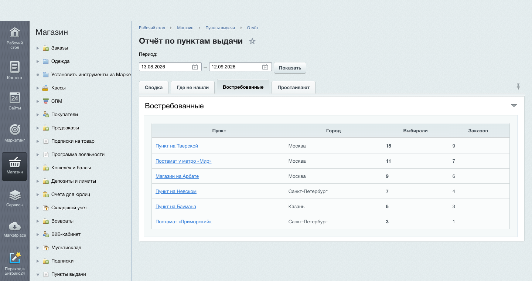
Task: Open the Пункт на Невском link
Action: point(176,192)
